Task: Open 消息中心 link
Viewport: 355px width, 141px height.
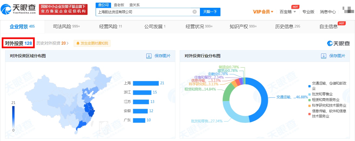Action: 328,12
